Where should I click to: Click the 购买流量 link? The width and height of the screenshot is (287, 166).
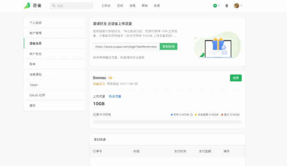click(115, 96)
